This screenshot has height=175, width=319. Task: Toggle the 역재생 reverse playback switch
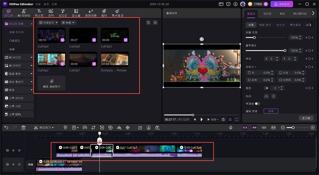[258, 103]
